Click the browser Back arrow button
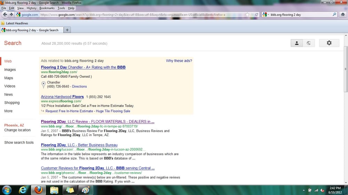 5,15
